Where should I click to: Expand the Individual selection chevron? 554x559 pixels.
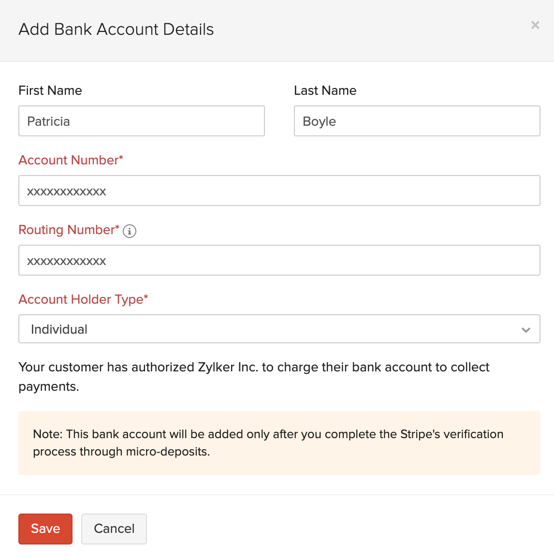click(526, 330)
